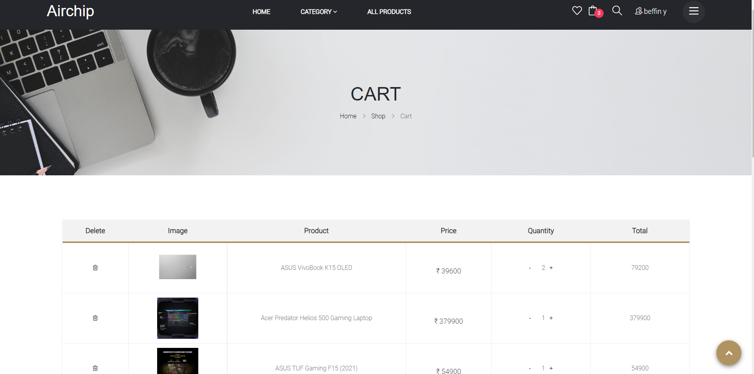Increment Acer Predator Helios quantity
Image resolution: width=754 pixels, height=374 pixels.
(551, 318)
